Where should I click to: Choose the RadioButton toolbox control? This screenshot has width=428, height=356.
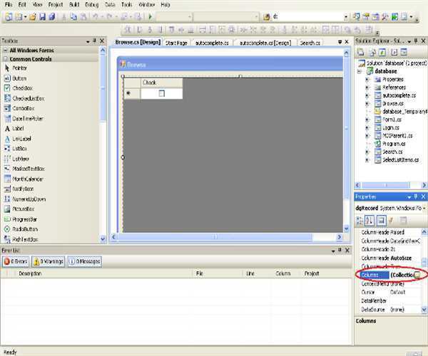tap(27, 230)
